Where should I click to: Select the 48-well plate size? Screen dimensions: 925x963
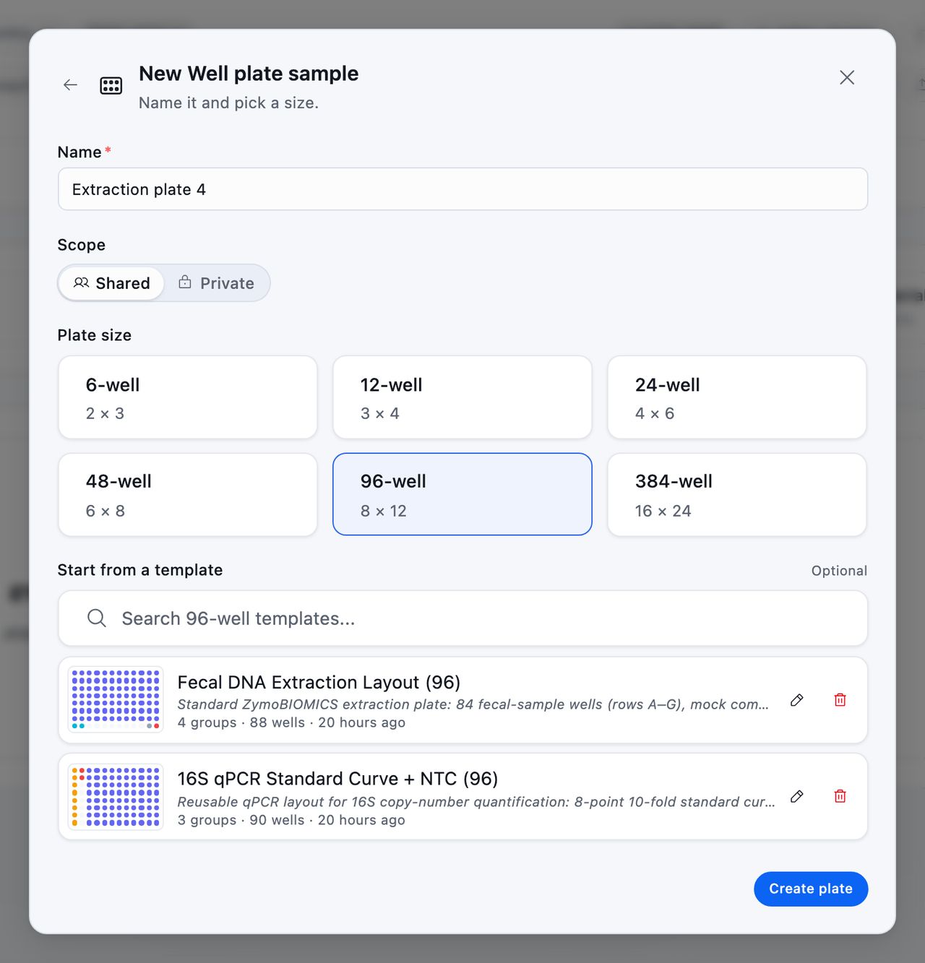pos(188,495)
